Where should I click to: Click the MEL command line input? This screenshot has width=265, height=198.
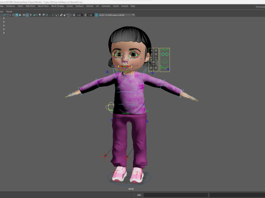[x=176, y=195]
